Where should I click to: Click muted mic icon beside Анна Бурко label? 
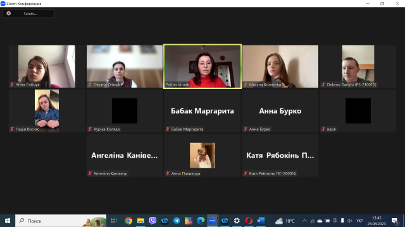(246, 129)
